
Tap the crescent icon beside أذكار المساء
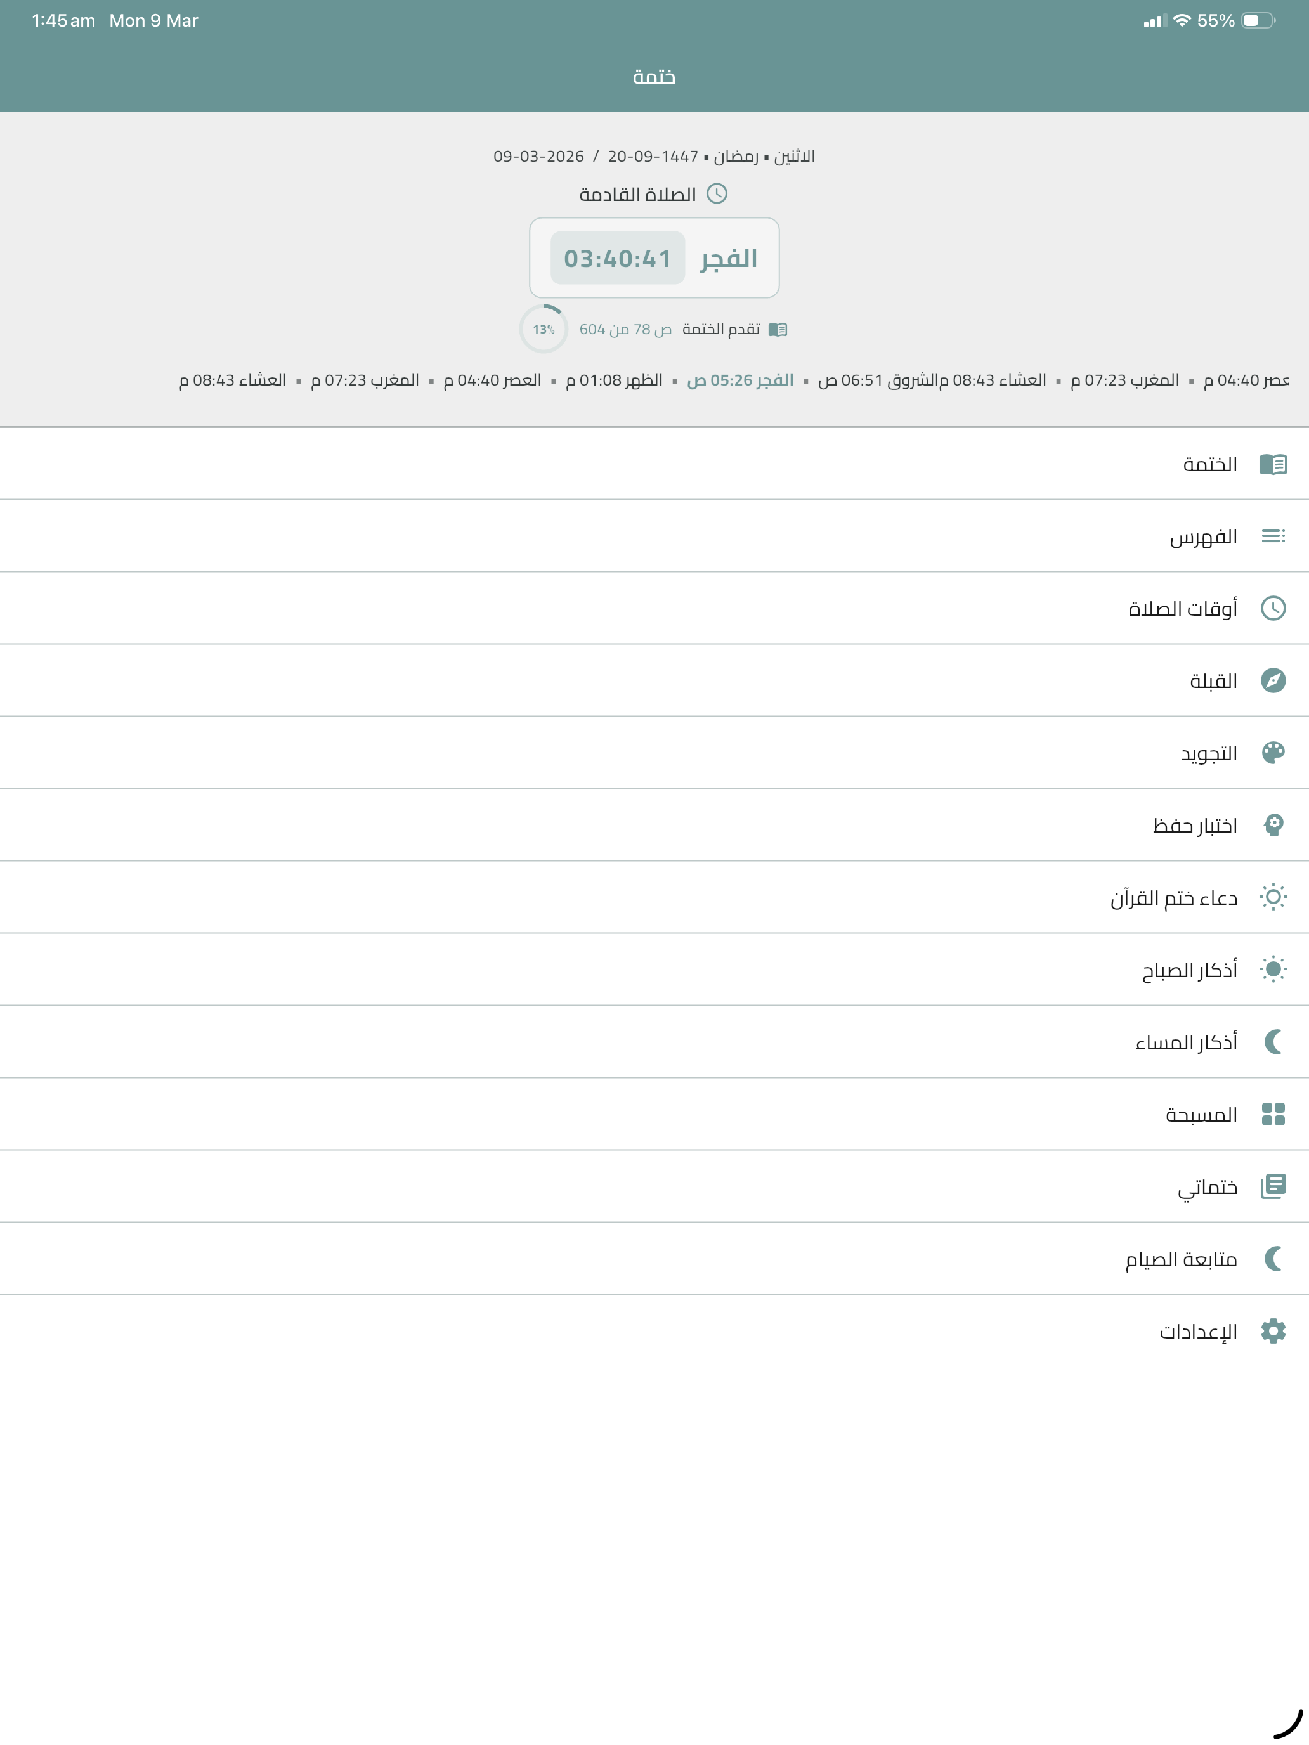coord(1273,1042)
